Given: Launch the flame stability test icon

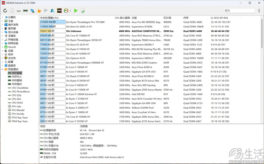Looking at the screenshot, I should tap(39, 11).
